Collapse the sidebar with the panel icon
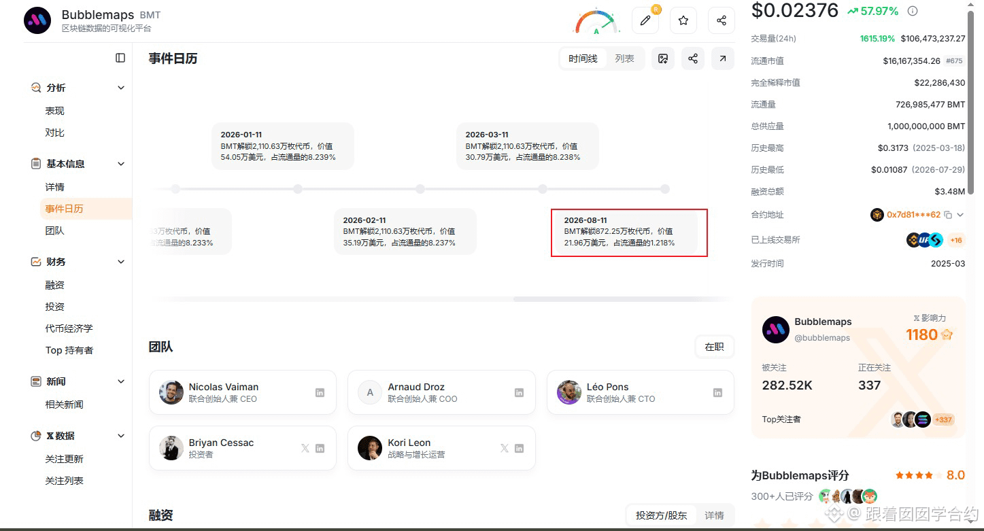The image size is (984, 531). tap(120, 58)
